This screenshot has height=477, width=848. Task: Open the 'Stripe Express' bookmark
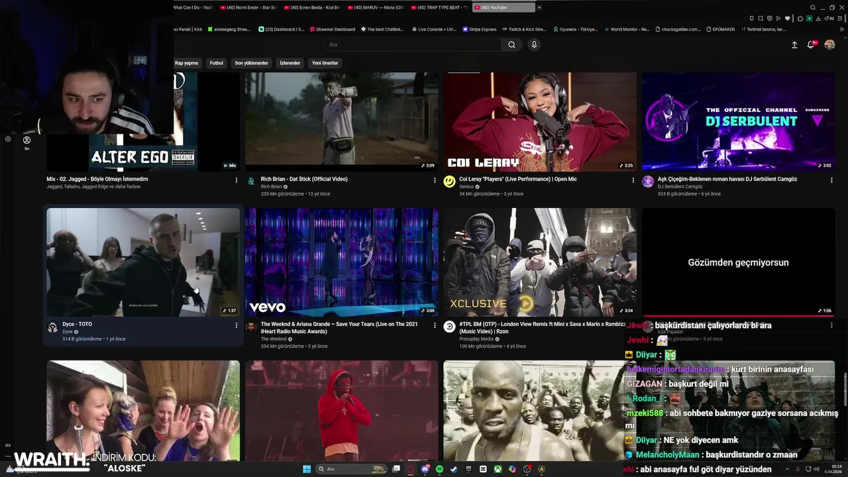point(480,29)
